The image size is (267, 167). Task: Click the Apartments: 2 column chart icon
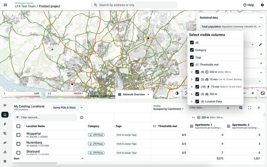pos(229,126)
